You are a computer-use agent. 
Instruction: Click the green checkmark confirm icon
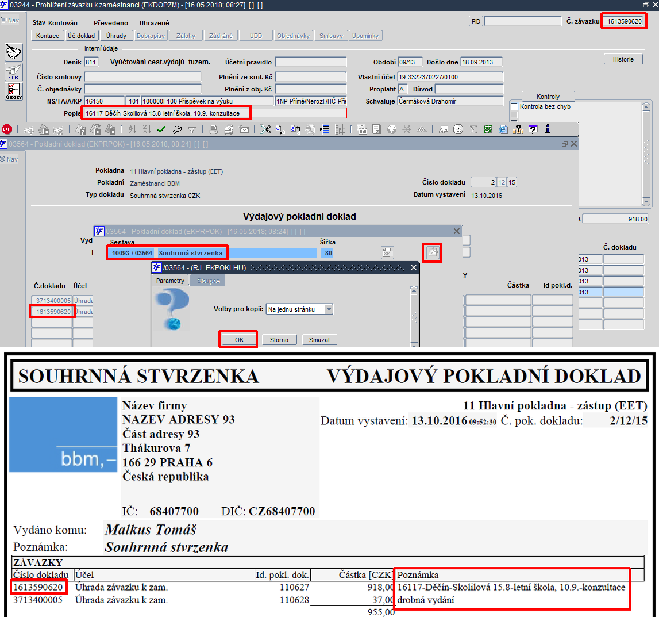tap(161, 129)
